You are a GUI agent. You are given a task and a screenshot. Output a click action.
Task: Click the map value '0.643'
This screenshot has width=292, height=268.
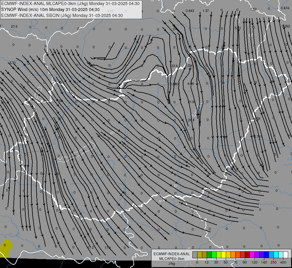(x=190, y=11)
